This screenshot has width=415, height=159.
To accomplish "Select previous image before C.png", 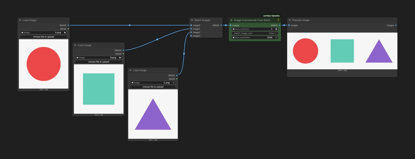I will click(132, 83).
